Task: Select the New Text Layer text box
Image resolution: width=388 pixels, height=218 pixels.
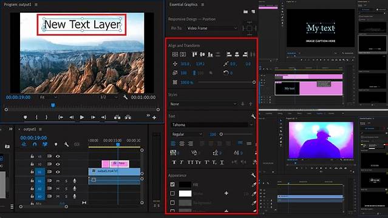Action: 82,24
